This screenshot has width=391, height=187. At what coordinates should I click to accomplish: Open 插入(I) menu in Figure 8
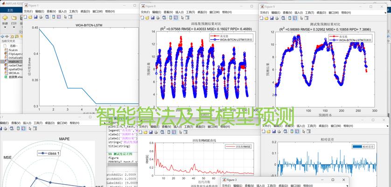pyautogui.click(x=180, y=12)
